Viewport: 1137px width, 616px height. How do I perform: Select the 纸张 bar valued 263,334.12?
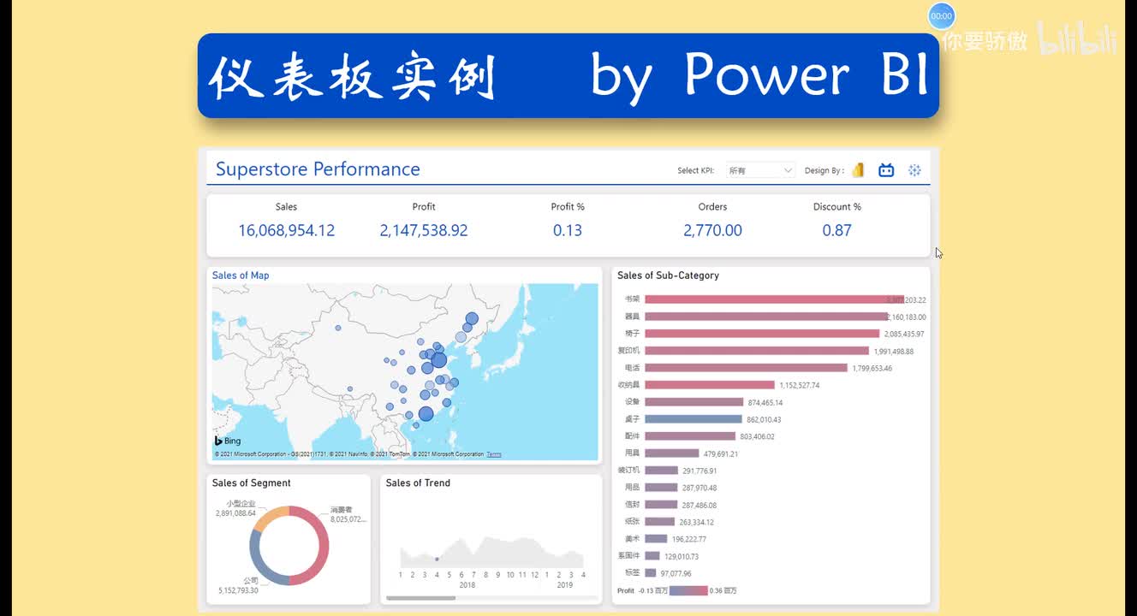pos(659,522)
